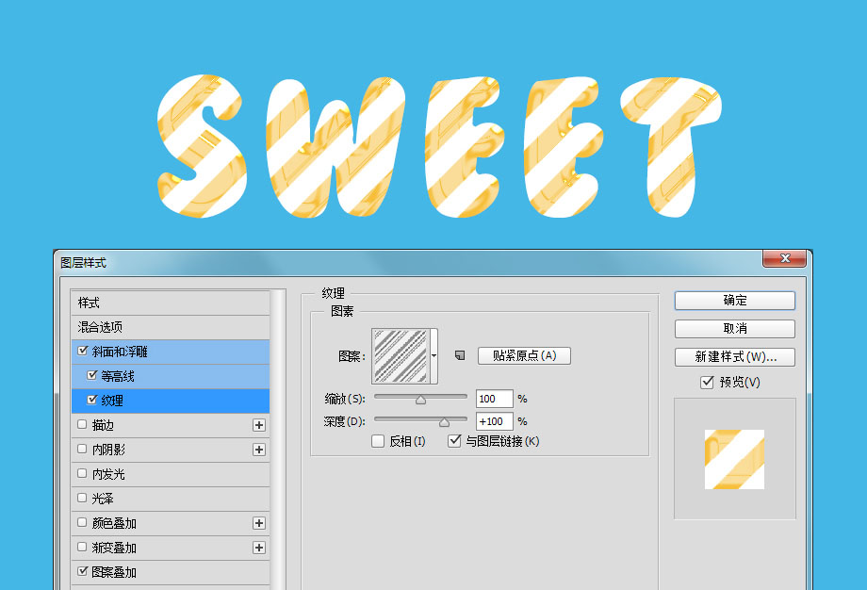Expand extra 渐变叠加 effects with its plus icon
867x590 pixels.
pos(259,548)
